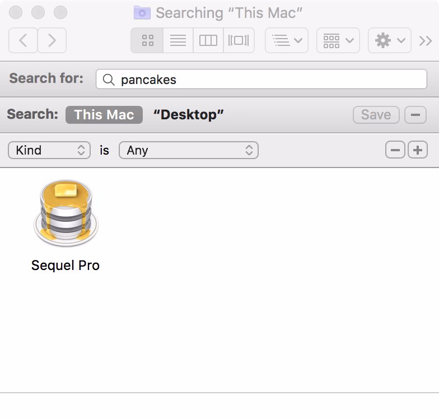The image size is (439, 419).
Task: Switch to list view
Action: pyautogui.click(x=178, y=40)
